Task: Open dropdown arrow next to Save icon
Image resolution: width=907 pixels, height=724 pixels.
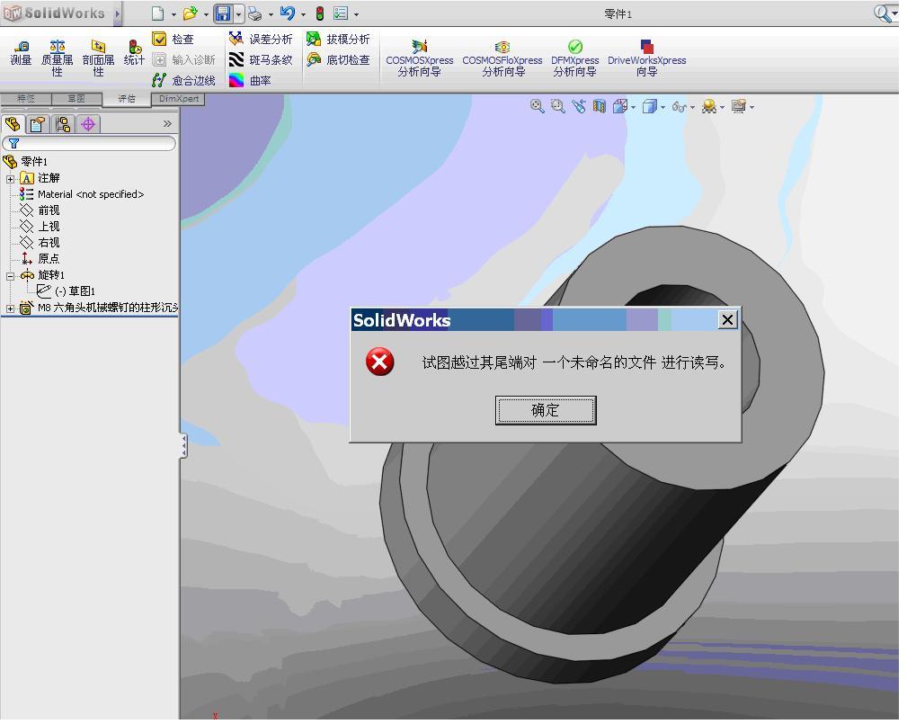Action: pos(238,14)
